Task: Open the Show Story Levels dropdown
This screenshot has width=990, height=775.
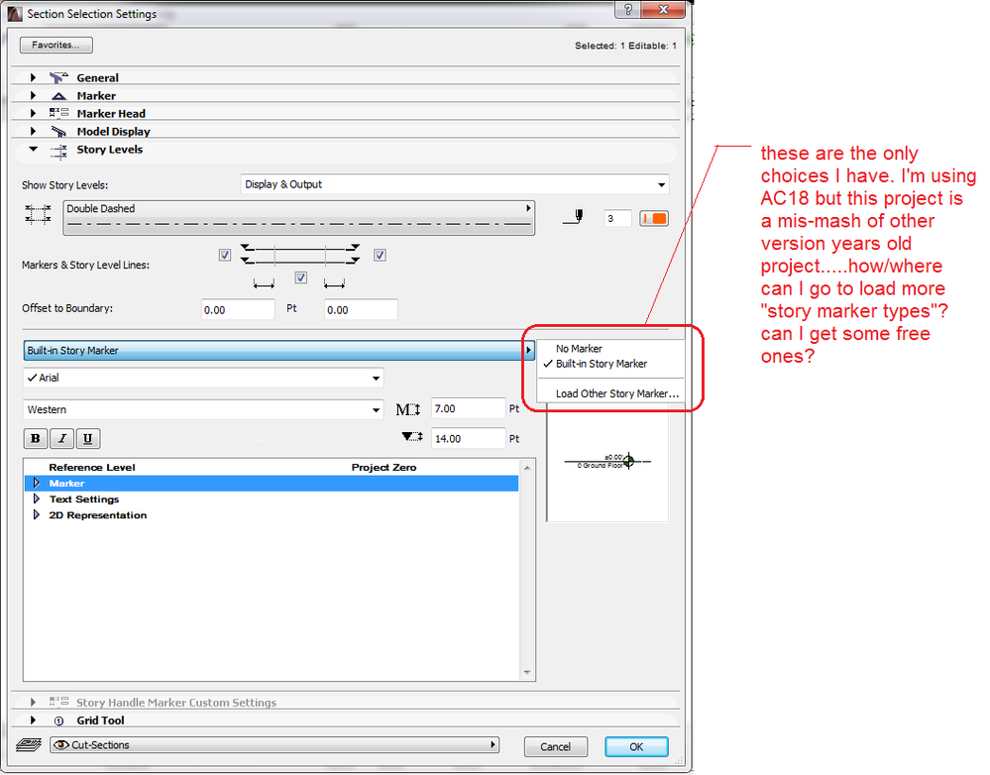Action: point(455,184)
